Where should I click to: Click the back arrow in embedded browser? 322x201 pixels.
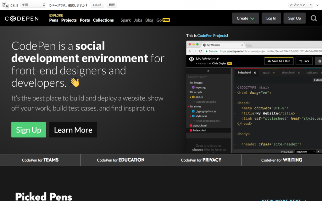tap(190, 51)
